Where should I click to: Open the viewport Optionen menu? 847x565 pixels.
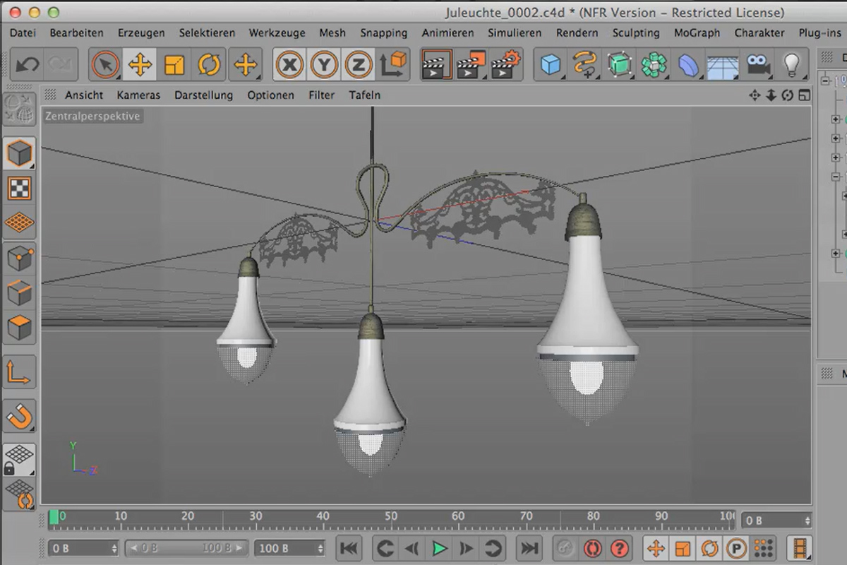[270, 95]
